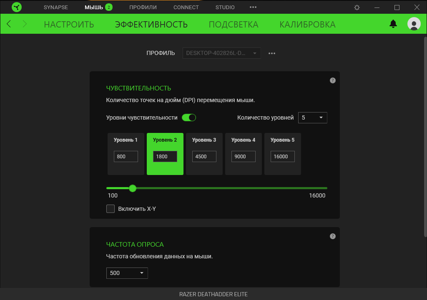Screen dimensions: 427x300
Task: Click the ЧАСТОТА ОПРОСА heading
Action: (135, 245)
